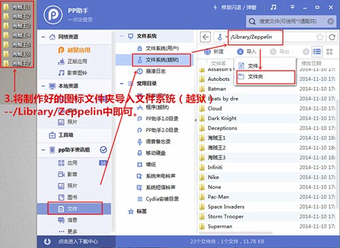Click the 导入 import button
Viewport: 340px width, 248px height.
pos(247,52)
